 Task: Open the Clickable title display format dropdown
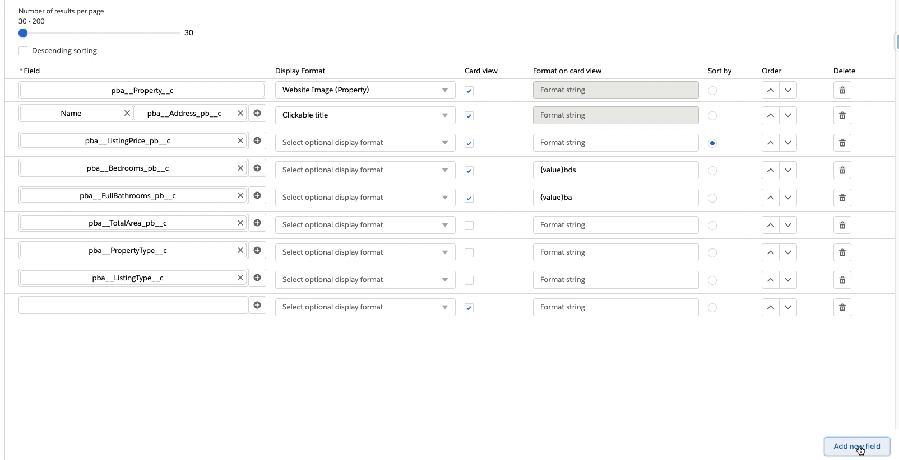[x=365, y=115]
